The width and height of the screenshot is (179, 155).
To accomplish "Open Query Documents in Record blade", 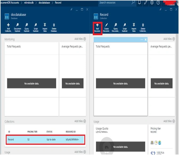I will 116,28.
